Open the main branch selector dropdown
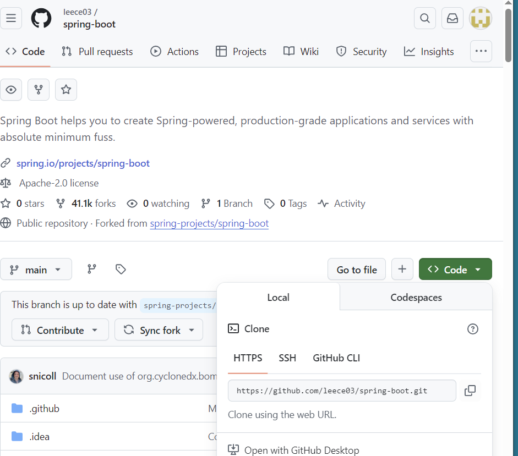This screenshot has width=518, height=456. [x=36, y=270]
